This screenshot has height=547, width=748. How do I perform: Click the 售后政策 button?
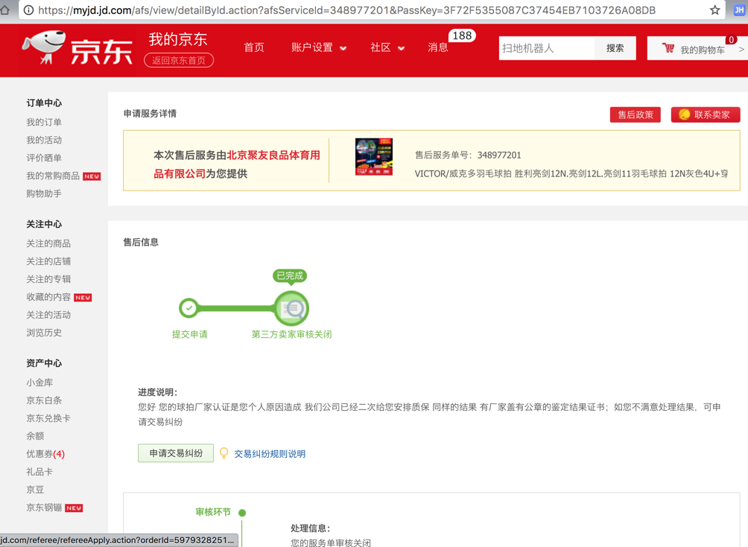coord(636,115)
